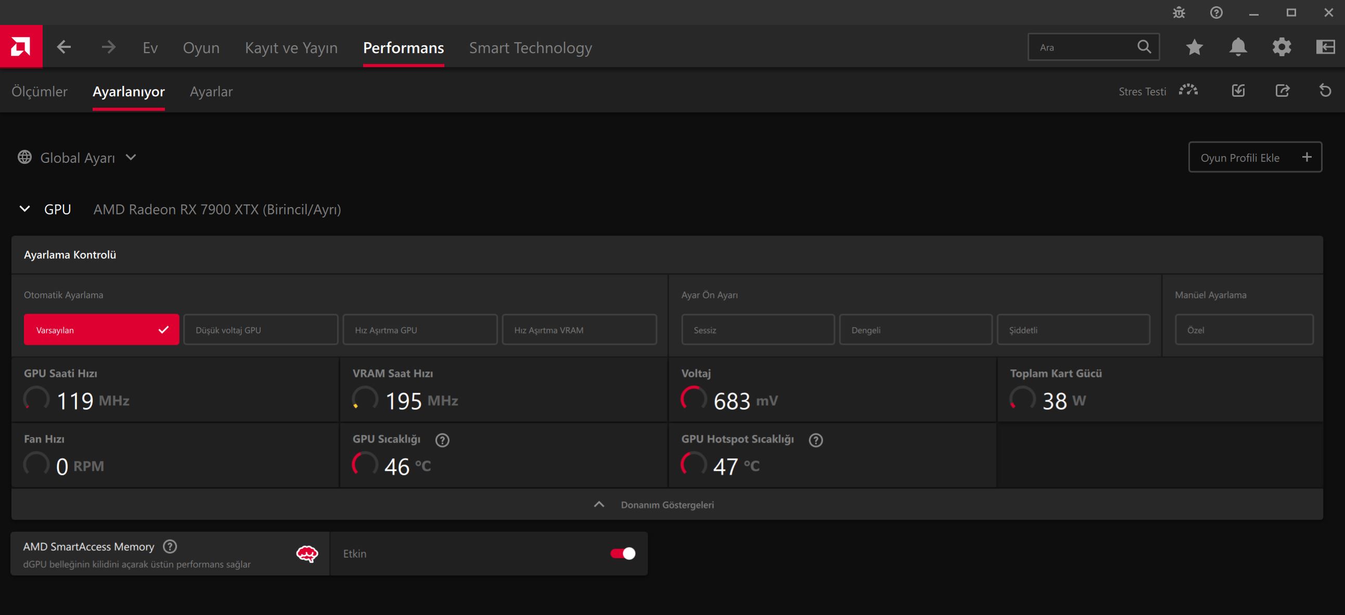Open Smart Technology tab
The height and width of the screenshot is (615, 1345).
point(531,47)
